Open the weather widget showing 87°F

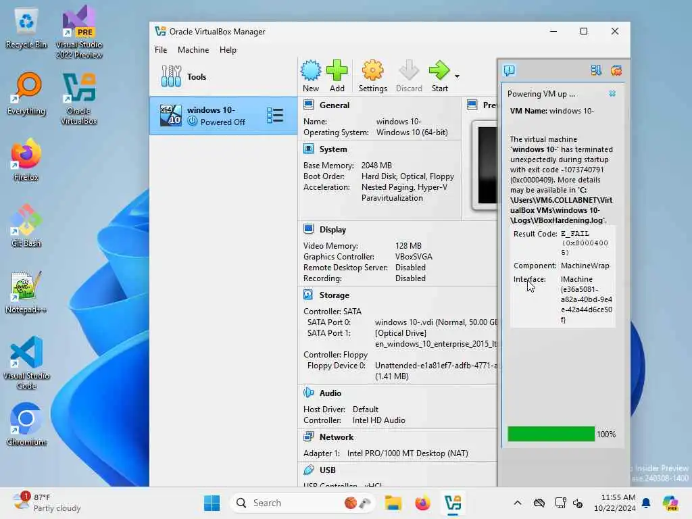47,503
